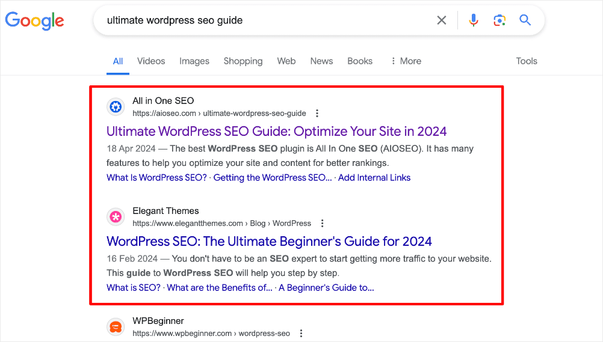Open the Tools options
Viewport: 603px width, 342px height.
[527, 61]
